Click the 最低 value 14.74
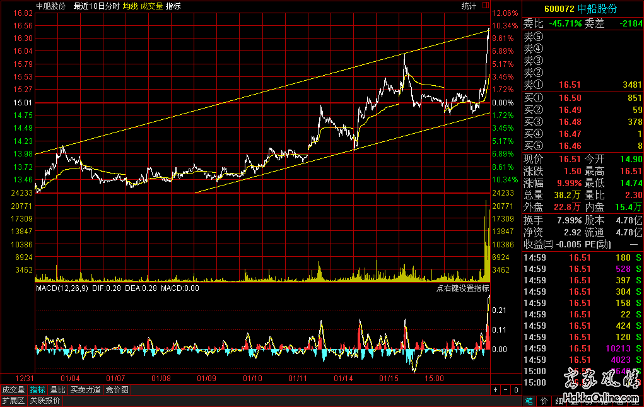The image size is (644, 407). [x=631, y=183]
